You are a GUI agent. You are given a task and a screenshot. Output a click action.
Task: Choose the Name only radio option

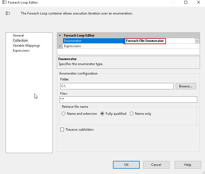coord(132,114)
